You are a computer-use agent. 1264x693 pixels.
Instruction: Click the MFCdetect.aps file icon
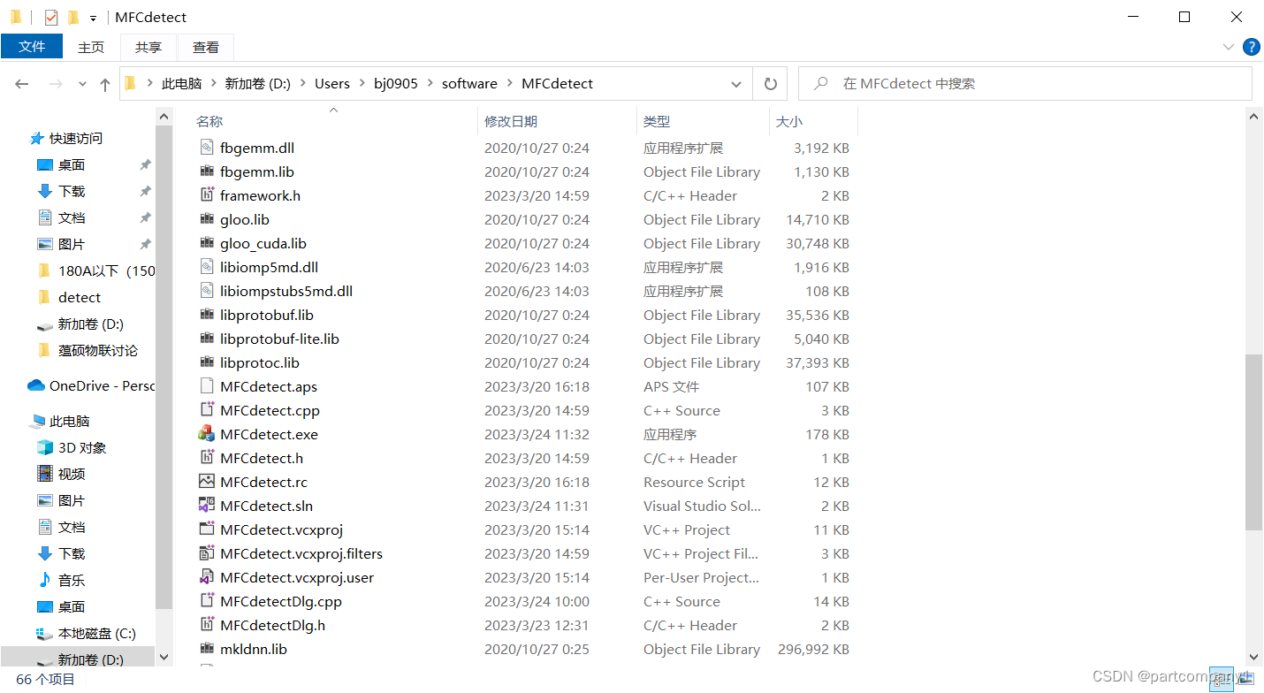(207, 386)
